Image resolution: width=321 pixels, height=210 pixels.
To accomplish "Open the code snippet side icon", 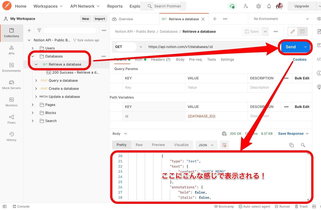I will (x=319, y=59).
